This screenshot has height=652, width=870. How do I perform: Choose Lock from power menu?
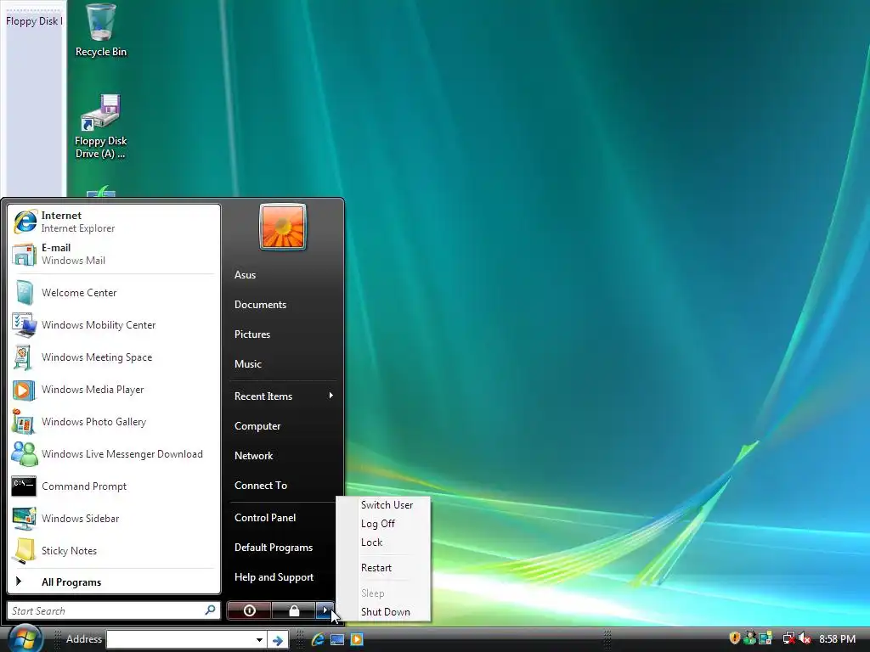[x=372, y=542]
